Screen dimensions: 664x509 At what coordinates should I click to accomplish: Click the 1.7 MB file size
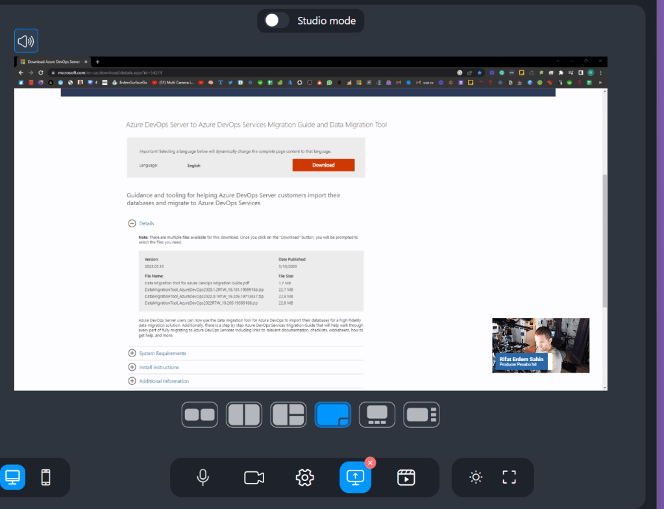tap(284, 283)
